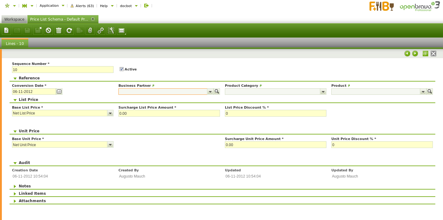Image resolution: width=443 pixels, height=220 pixels.
Task: Expand the Linked Items section
Action: pyautogui.click(x=32, y=194)
